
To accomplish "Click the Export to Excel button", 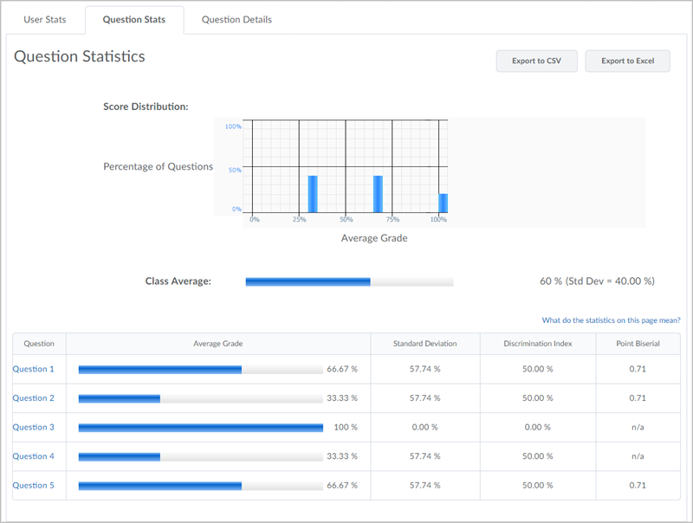I will point(627,61).
